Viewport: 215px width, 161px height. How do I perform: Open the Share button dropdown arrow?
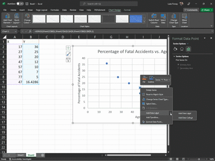tap(212, 10)
